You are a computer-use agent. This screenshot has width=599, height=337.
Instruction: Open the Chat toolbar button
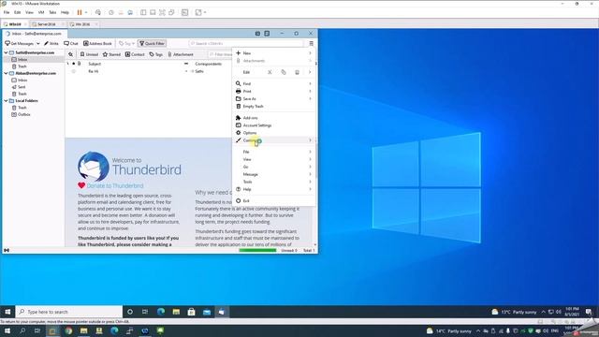coord(71,44)
